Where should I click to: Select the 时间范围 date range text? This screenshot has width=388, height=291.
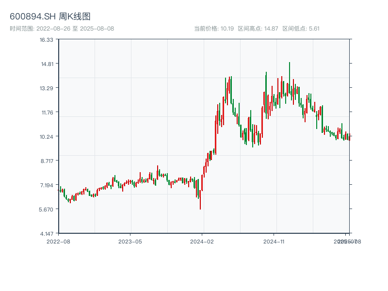click(x=62, y=29)
